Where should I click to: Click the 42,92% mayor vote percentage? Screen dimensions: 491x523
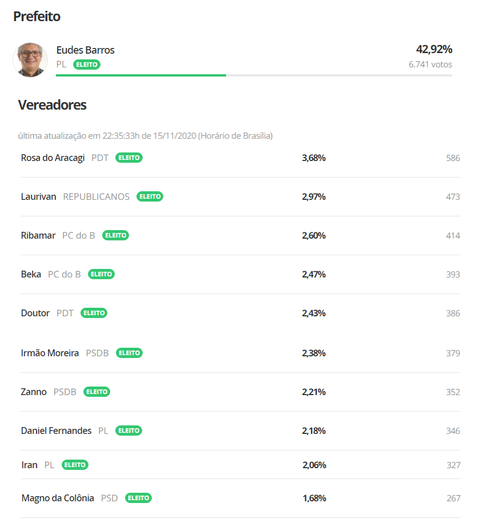[x=434, y=50]
